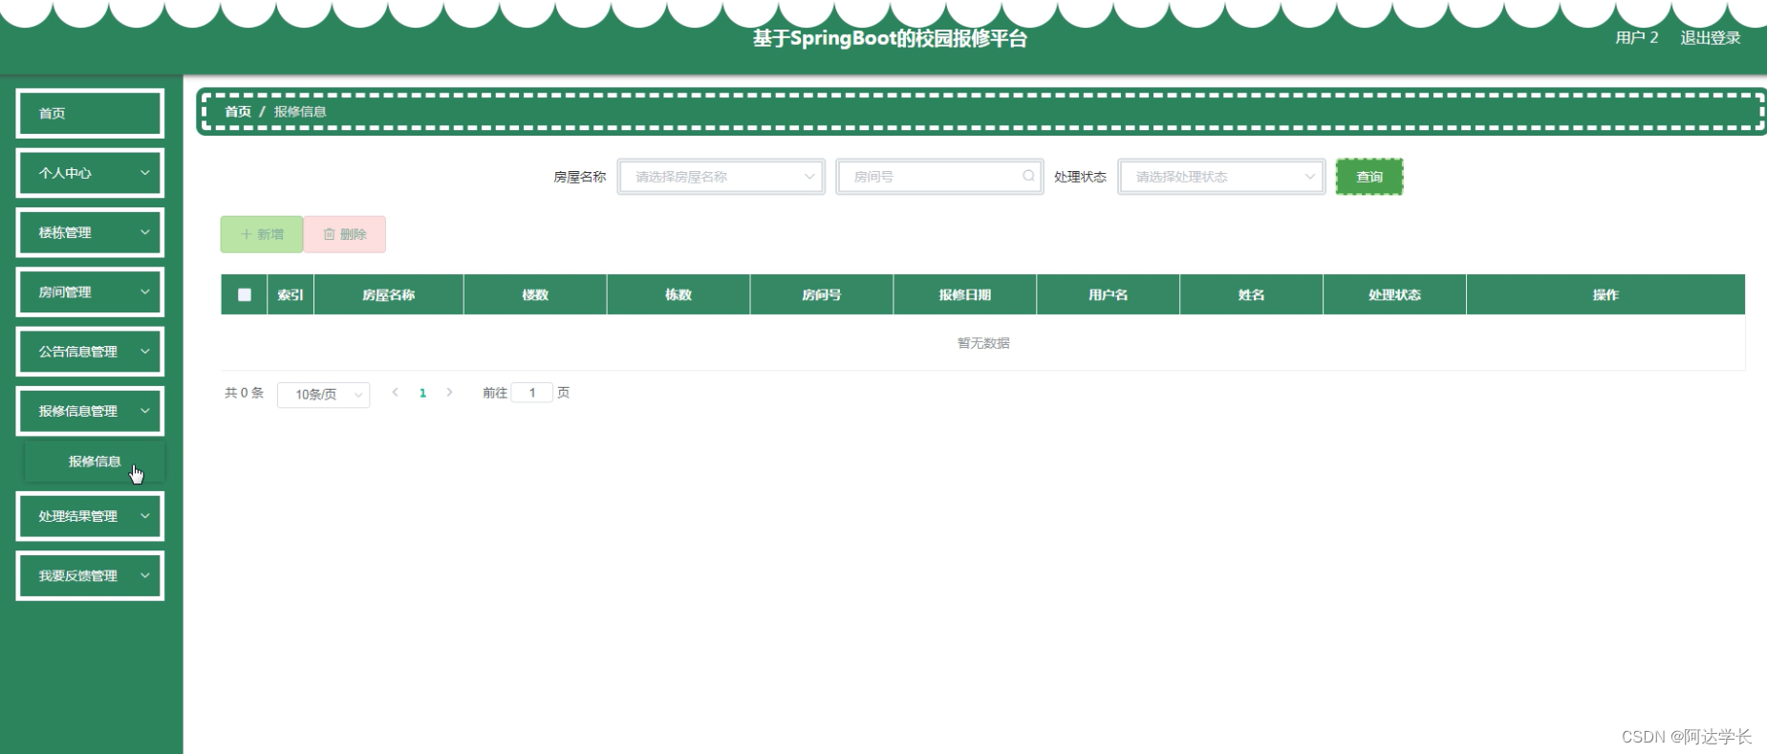The width and height of the screenshot is (1767, 754).
Task: Expand the 处理结果管理 sidebar menu
Action: [90, 516]
